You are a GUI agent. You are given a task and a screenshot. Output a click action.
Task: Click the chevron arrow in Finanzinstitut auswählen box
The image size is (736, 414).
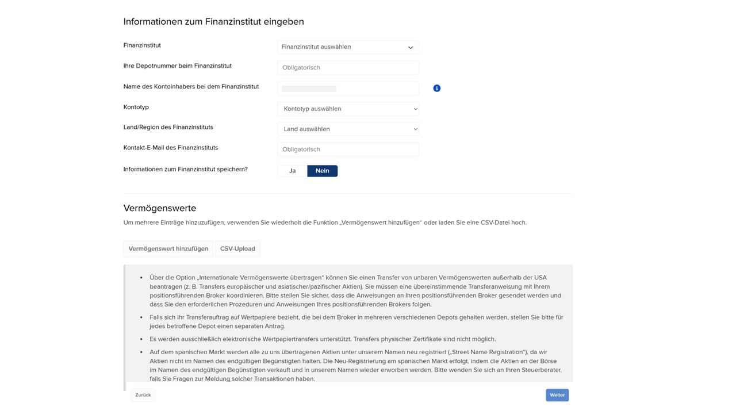coord(411,47)
